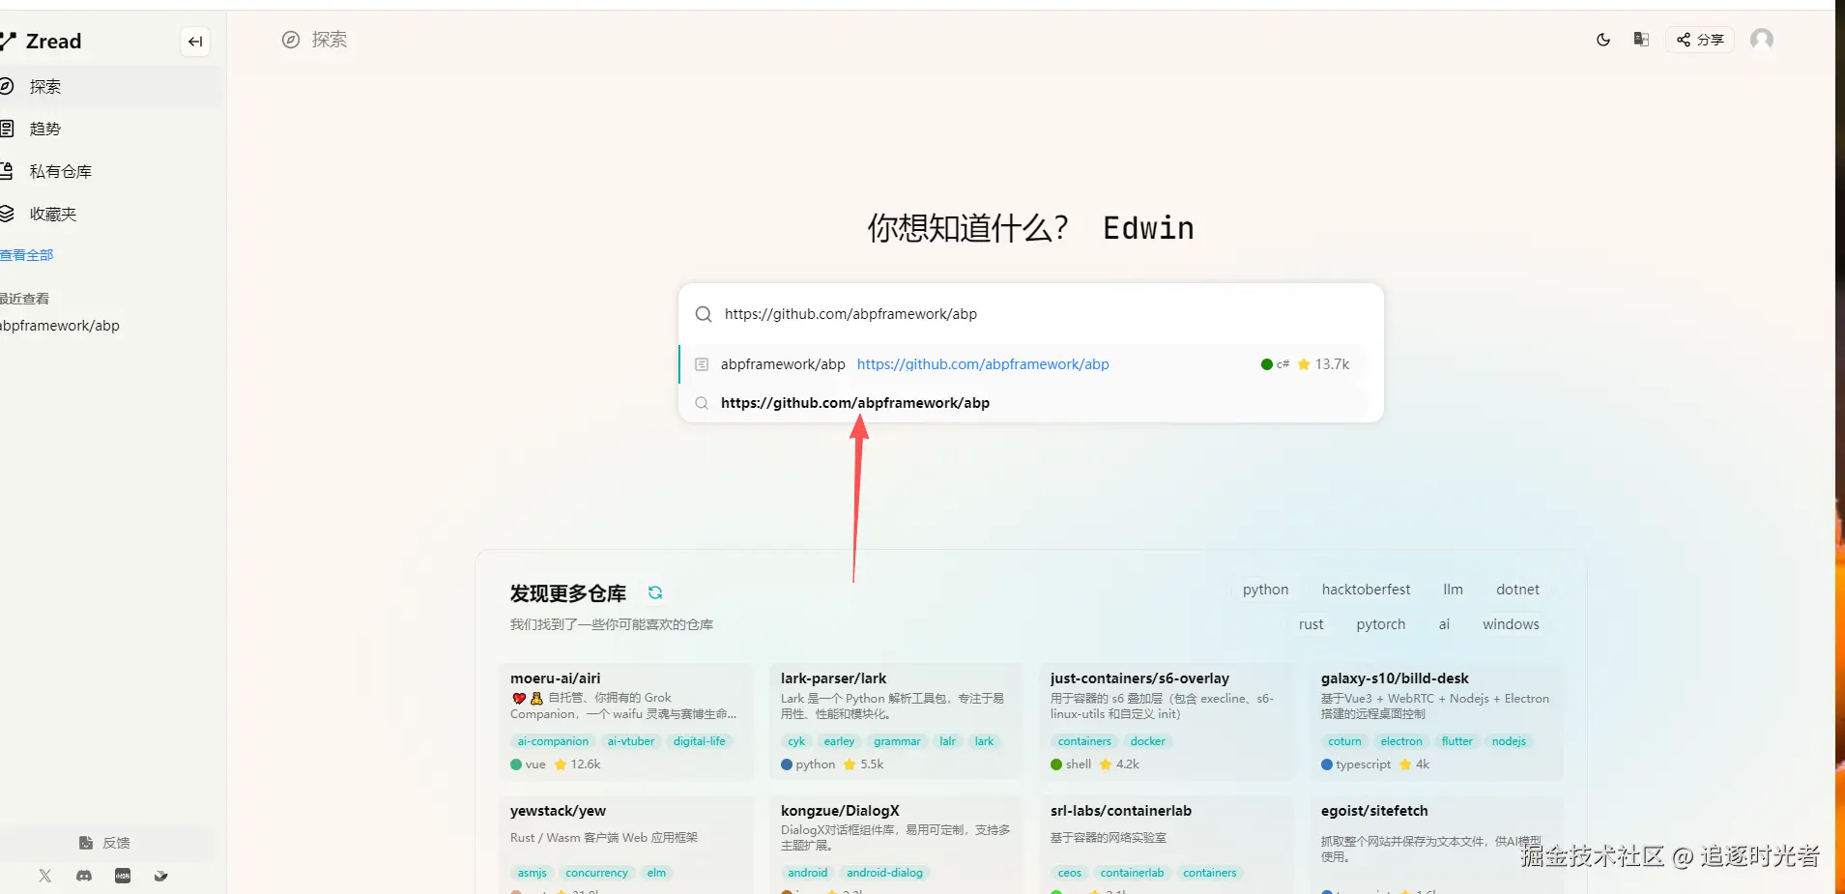Viewport: 1845px width, 894px height.
Task: Filter by hacktoberfest tag
Action: pyautogui.click(x=1366, y=590)
